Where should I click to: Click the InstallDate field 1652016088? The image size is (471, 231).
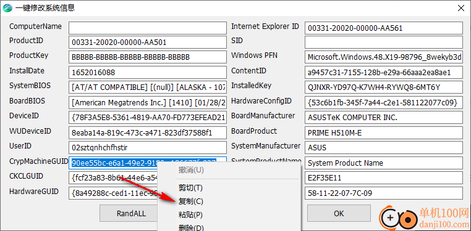148,73
